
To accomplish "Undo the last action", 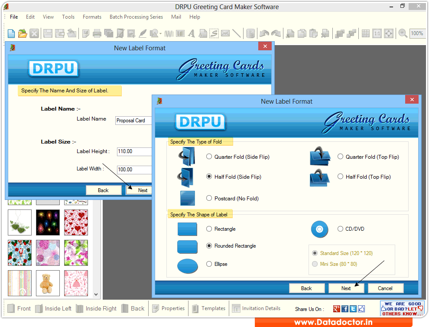I will pyautogui.click(x=264, y=33).
